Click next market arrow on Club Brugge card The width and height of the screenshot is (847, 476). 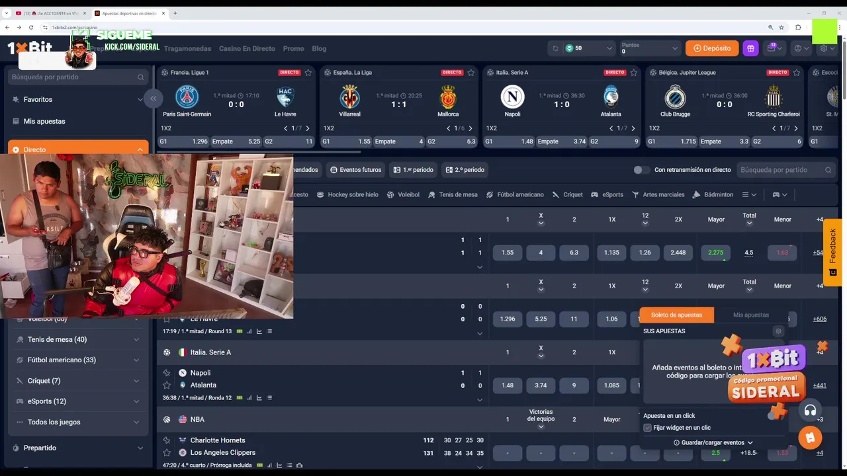pyautogui.click(x=796, y=128)
